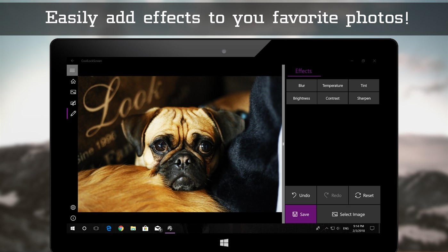Select the Home icon in the sidebar
Screen dimensions: 448x252
[73, 81]
